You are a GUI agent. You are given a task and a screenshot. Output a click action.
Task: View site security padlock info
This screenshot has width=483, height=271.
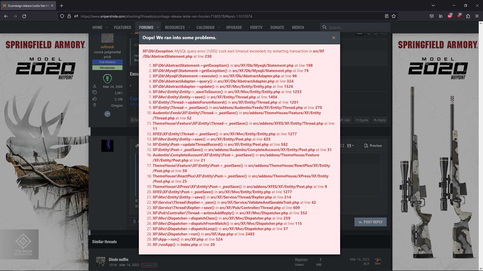tap(69, 16)
